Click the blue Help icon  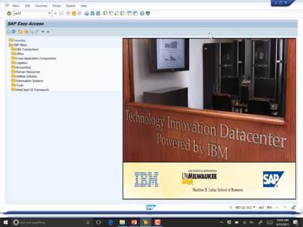pyautogui.click(x=142, y=13)
